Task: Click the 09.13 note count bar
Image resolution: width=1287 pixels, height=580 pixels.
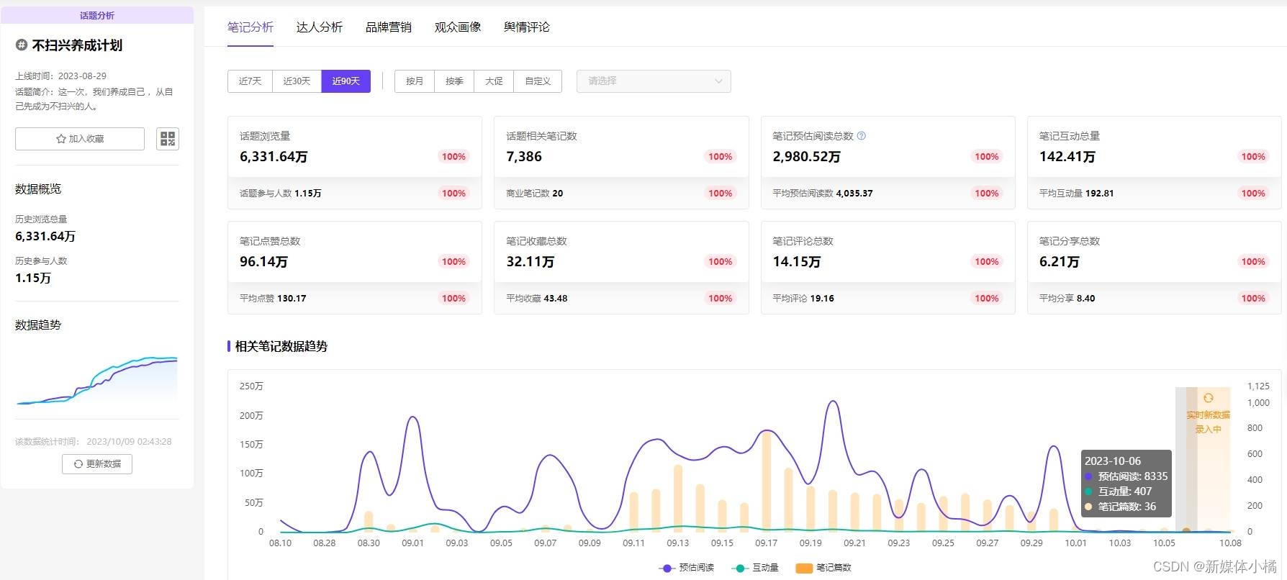Action: pos(678,498)
